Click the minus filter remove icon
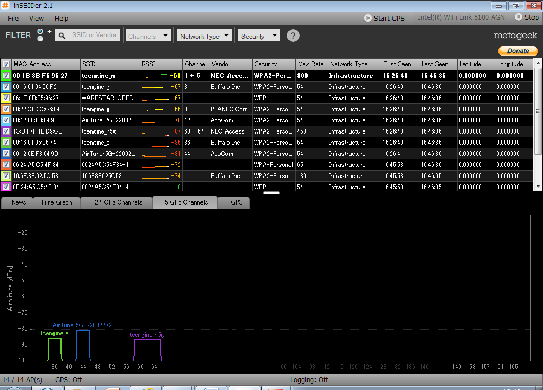Screen dimensions: 543x390 [x=49, y=39]
